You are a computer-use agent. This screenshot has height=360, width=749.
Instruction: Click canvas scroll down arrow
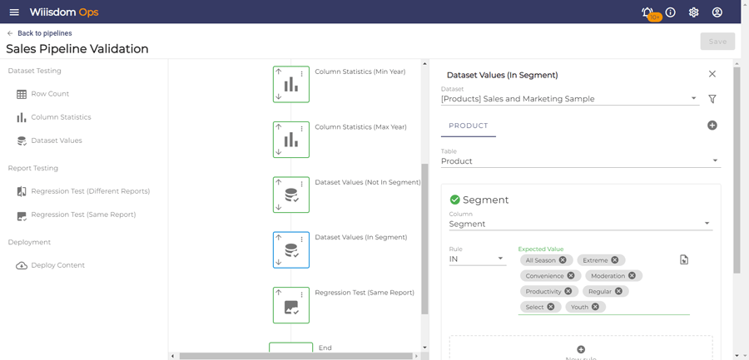[424, 347]
